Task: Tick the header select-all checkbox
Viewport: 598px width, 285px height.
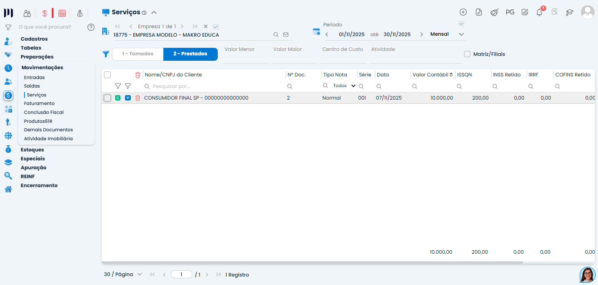Action: coord(107,75)
